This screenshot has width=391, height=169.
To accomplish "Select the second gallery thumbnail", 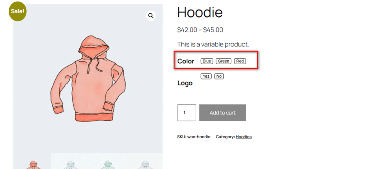I will pos(71,164).
